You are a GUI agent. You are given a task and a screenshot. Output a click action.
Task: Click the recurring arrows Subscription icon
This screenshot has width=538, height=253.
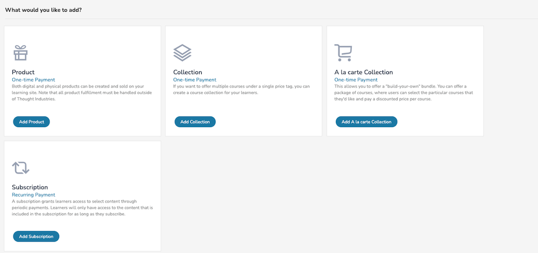[20, 168]
